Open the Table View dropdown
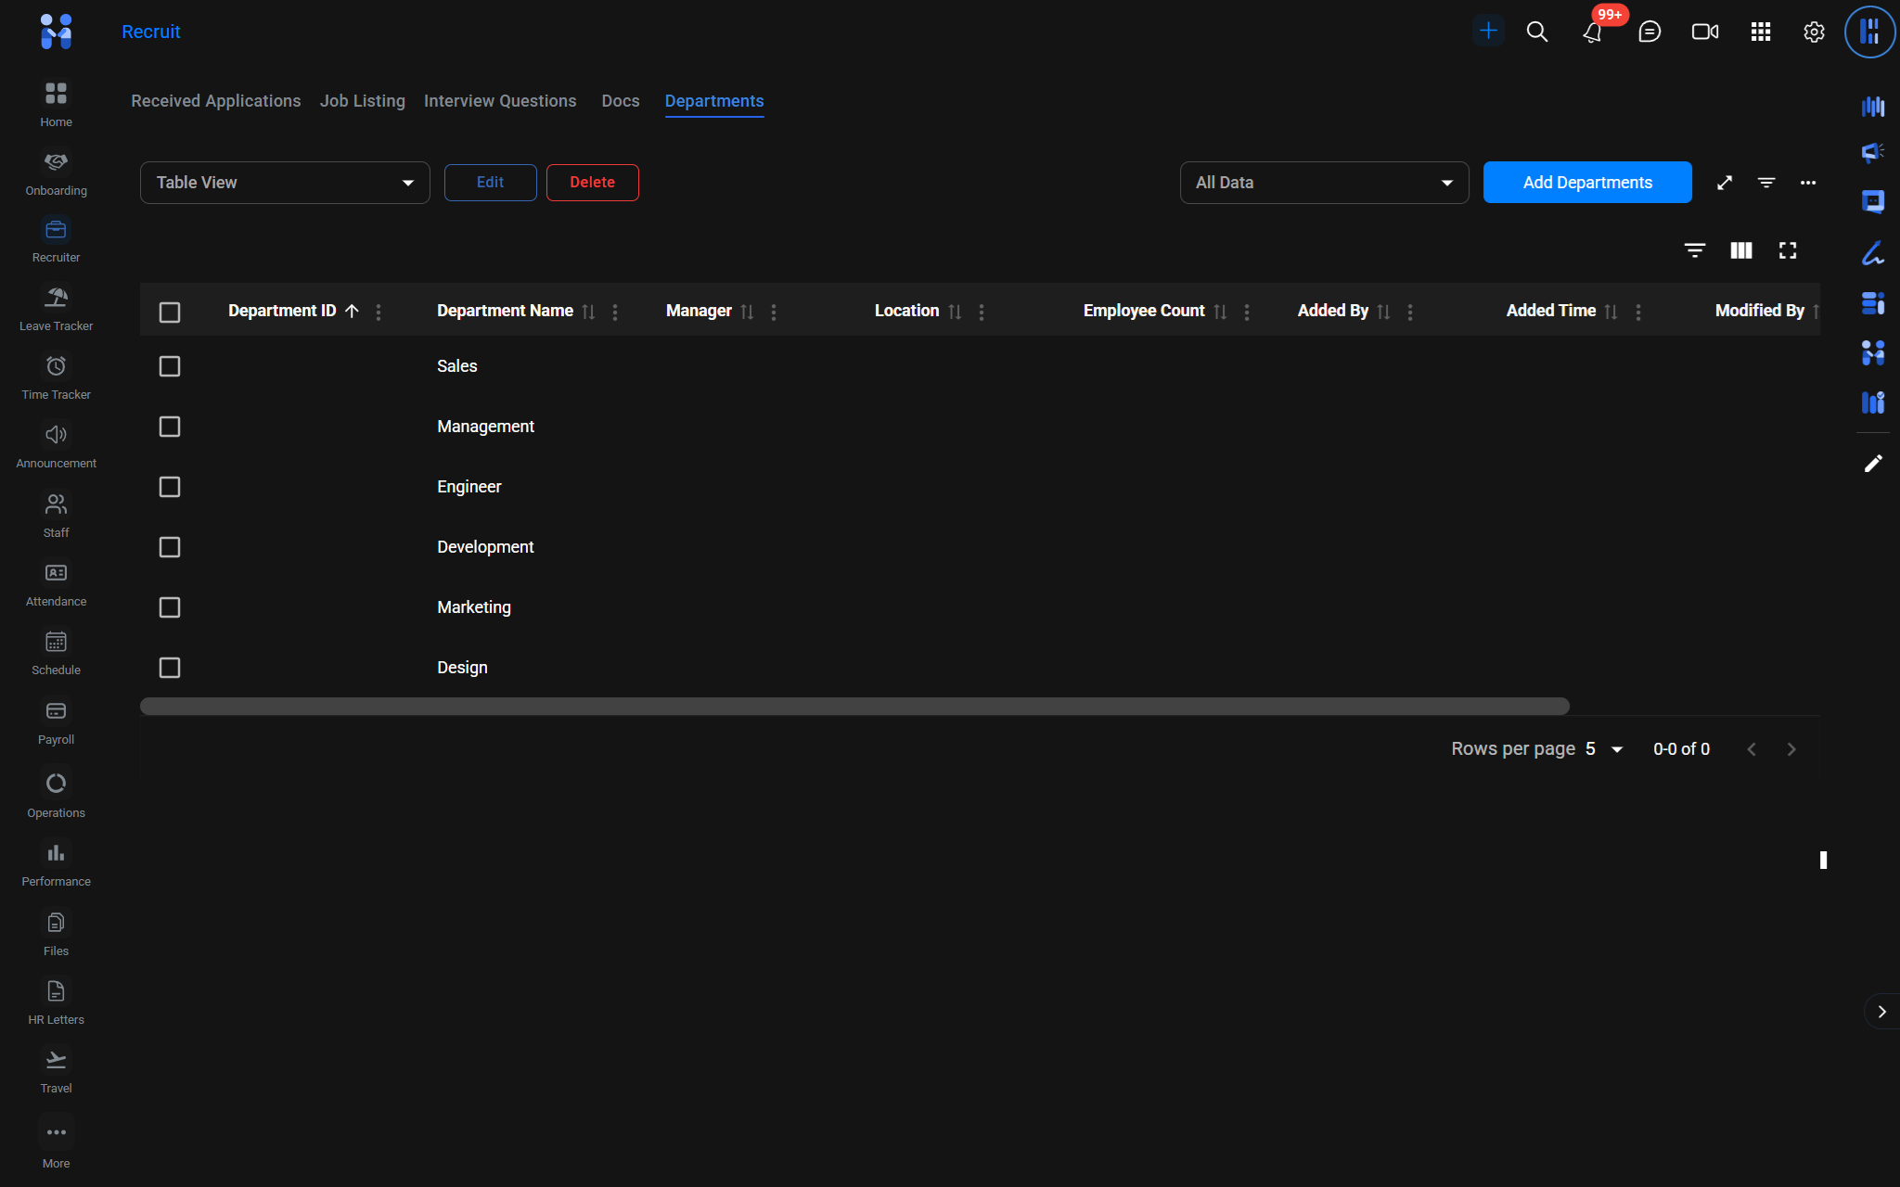This screenshot has width=1900, height=1187. click(285, 183)
